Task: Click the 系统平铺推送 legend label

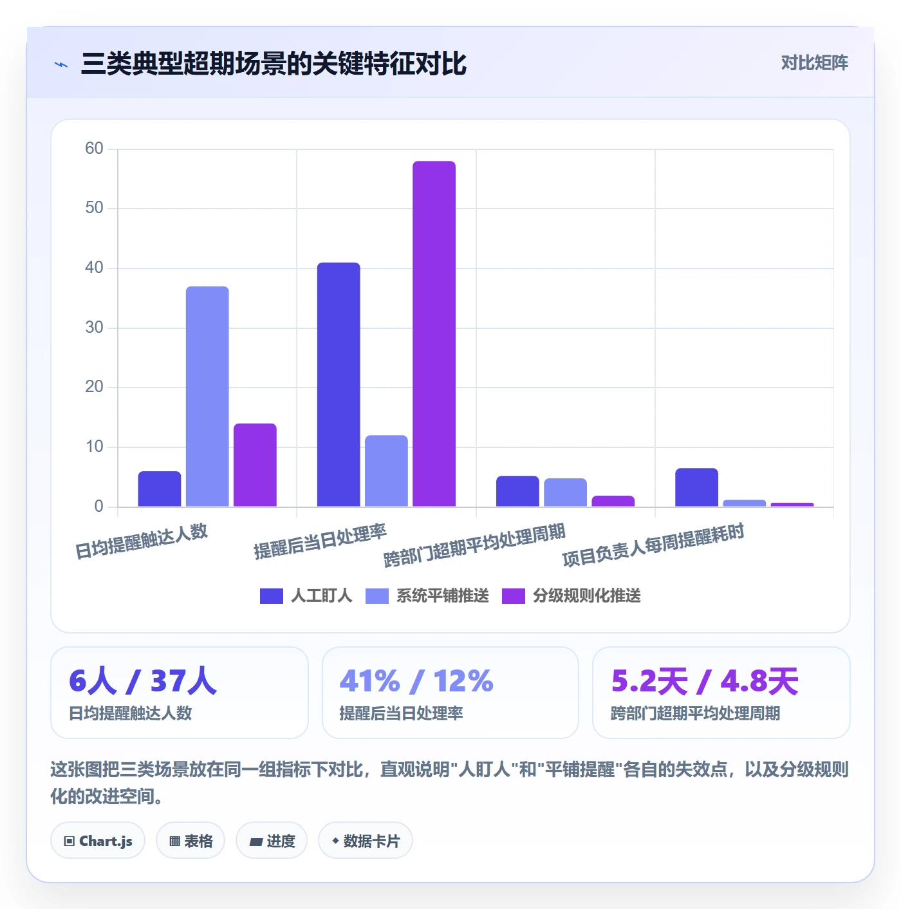Action: (x=442, y=596)
